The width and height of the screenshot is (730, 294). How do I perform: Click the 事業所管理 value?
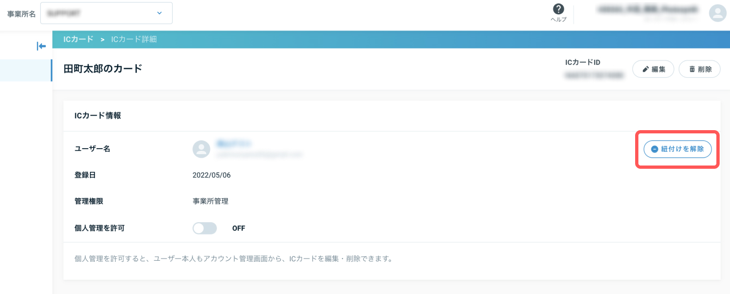(x=210, y=201)
